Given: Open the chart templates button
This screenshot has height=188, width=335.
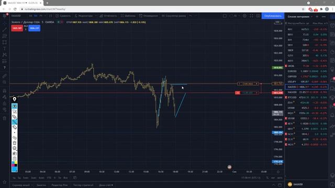Looking at the screenshot, I should (128, 16).
